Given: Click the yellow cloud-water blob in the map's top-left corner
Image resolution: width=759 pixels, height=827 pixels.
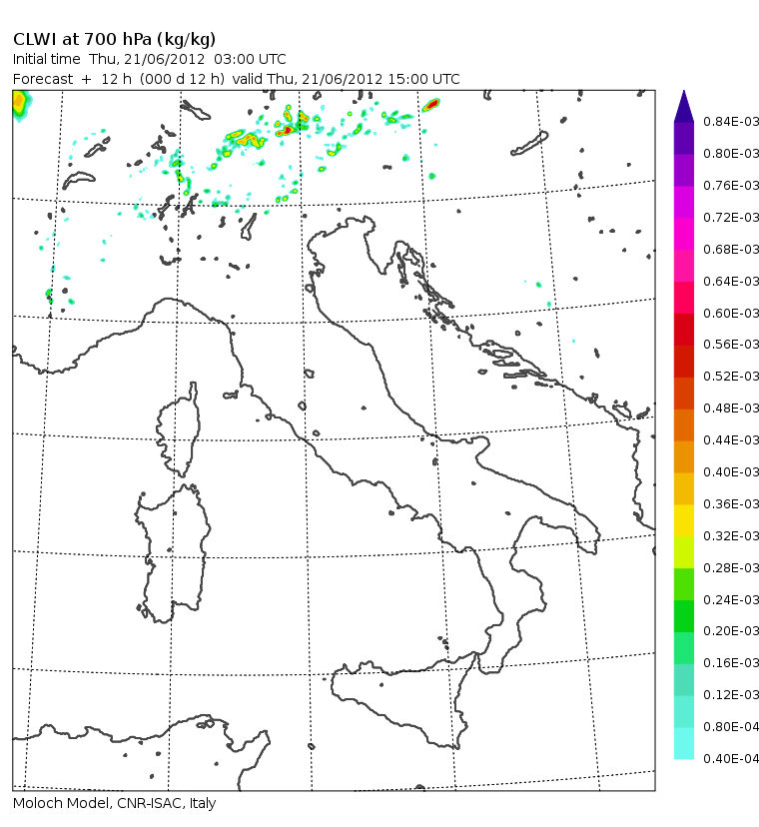Looking at the screenshot, I should (x=20, y=104).
